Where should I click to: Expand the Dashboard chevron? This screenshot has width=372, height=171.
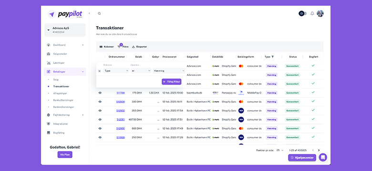click(83, 45)
